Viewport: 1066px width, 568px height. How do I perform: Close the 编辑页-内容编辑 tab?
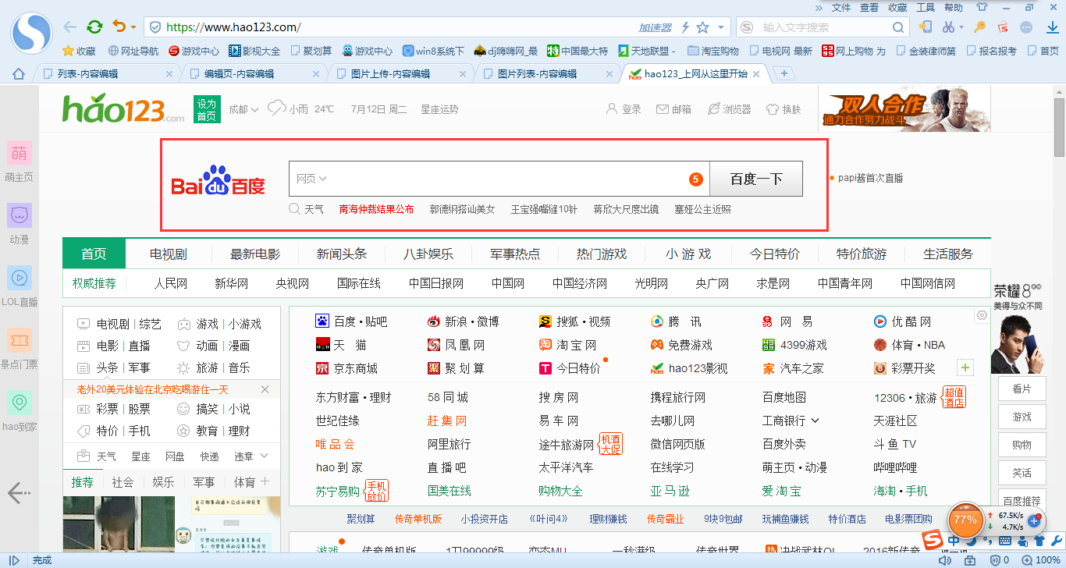(316, 74)
